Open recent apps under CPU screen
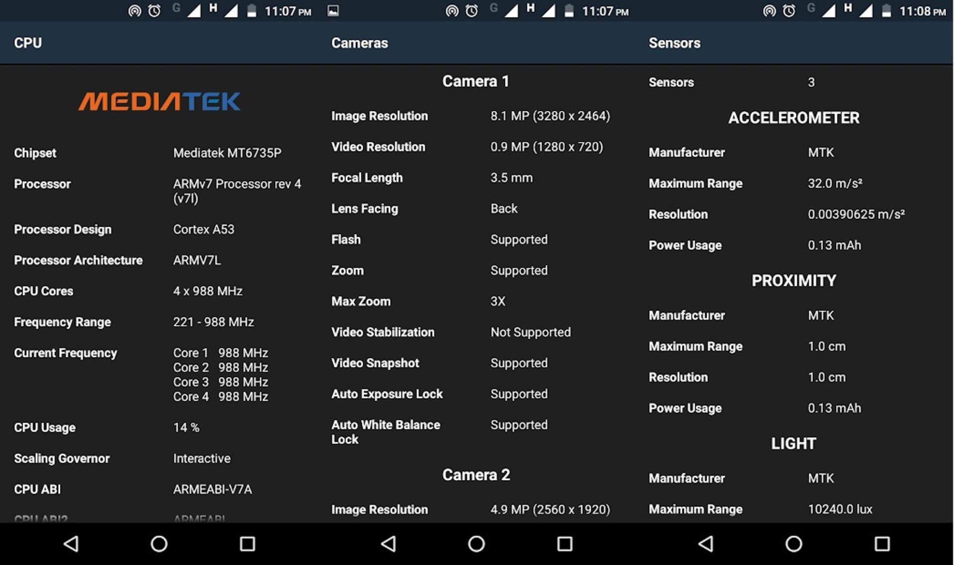The height and width of the screenshot is (565, 954). click(x=247, y=544)
